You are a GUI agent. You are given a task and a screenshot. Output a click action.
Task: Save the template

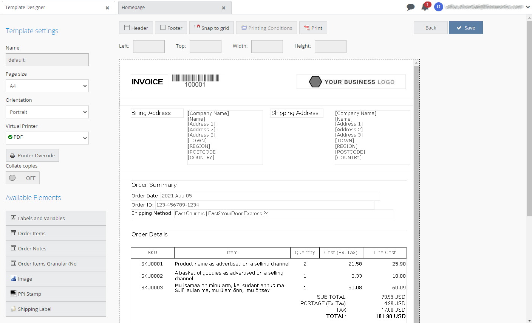pos(466,28)
